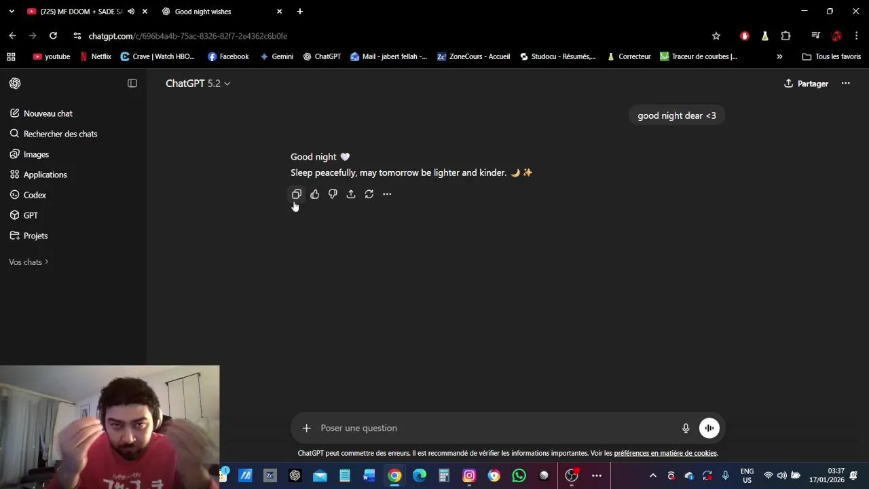This screenshot has width=869, height=489.
Task: Open the Chrome apps grid shortcut
Action: pyautogui.click(x=11, y=56)
